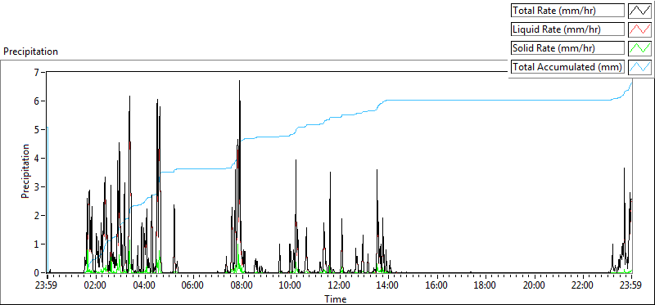Open the blue Total Accumulated plot style icon
The image size is (655, 305).
(640, 67)
